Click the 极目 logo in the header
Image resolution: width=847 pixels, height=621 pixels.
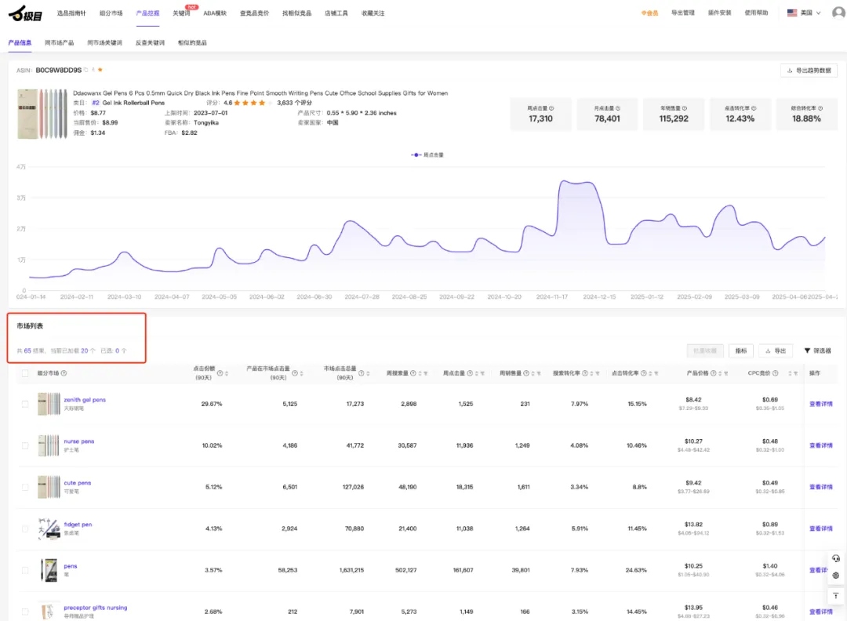point(24,13)
